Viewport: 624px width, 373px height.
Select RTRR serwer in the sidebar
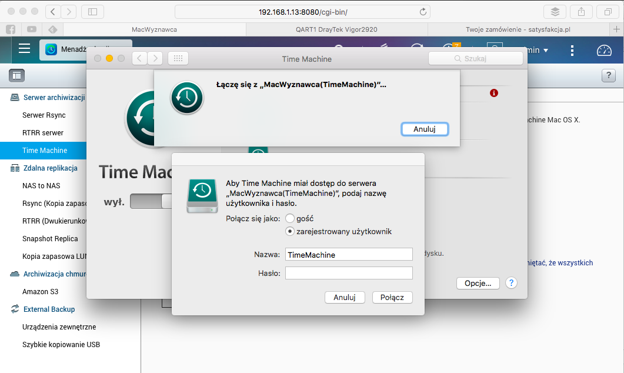click(x=43, y=132)
